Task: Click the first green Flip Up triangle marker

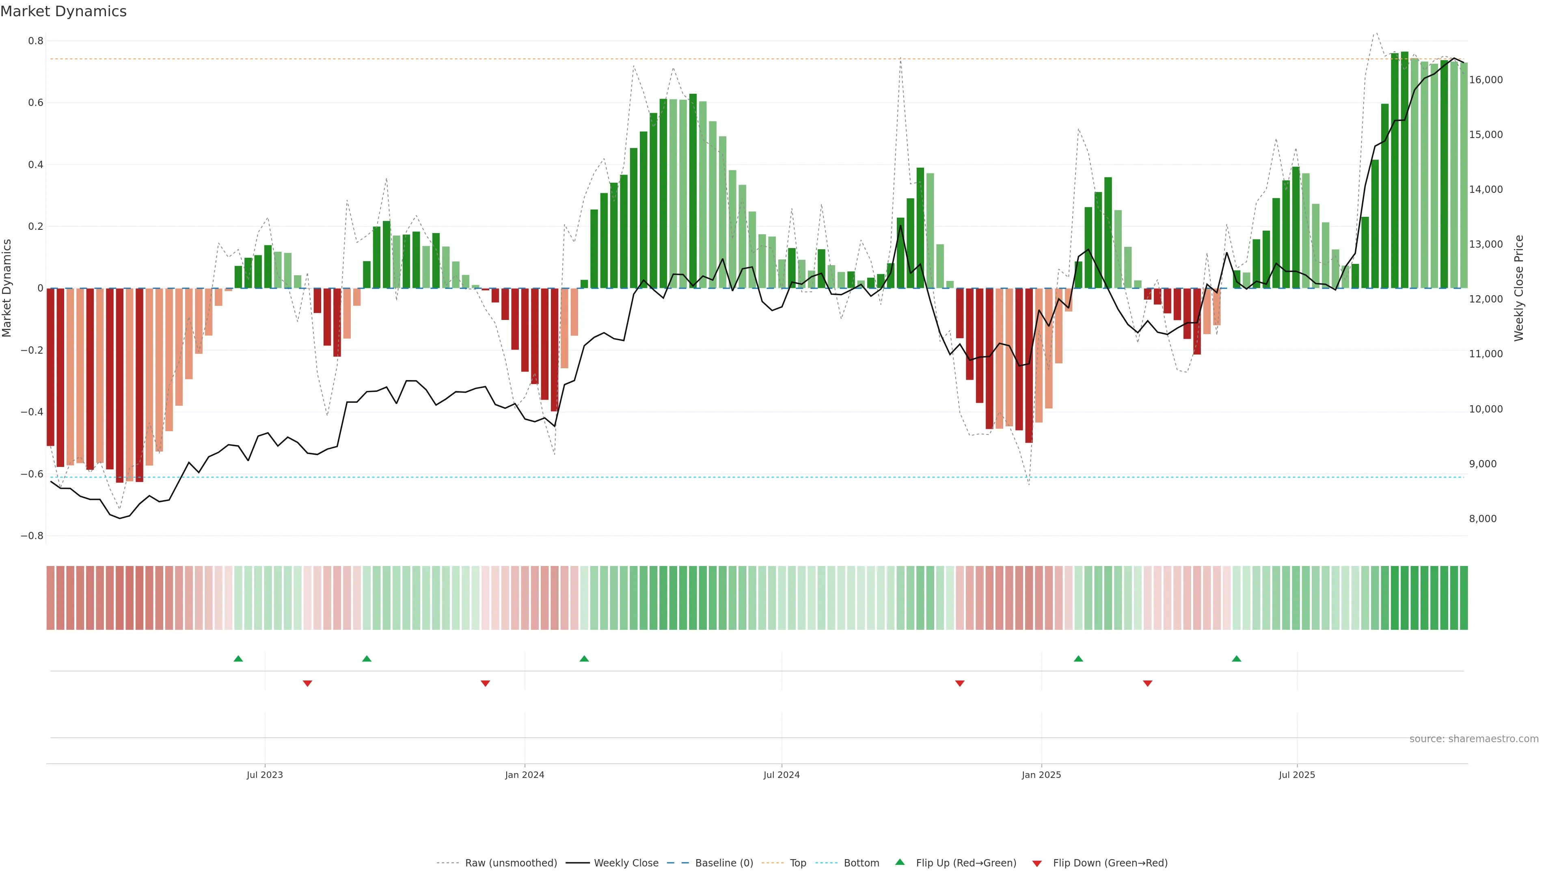Action: pyautogui.click(x=238, y=659)
